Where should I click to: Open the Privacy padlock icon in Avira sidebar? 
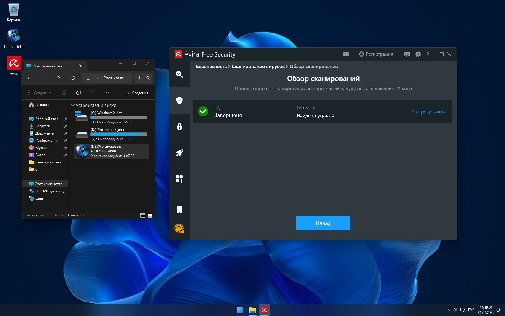click(179, 127)
